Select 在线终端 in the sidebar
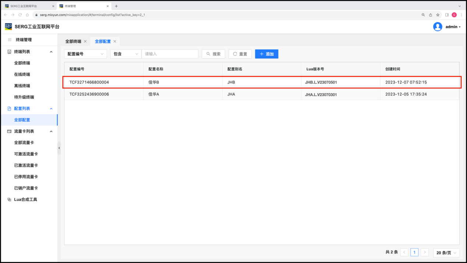Viewport: 467px width, 263px height. click(22, 74)
